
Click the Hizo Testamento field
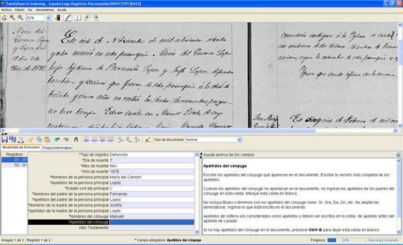(152, 228)
